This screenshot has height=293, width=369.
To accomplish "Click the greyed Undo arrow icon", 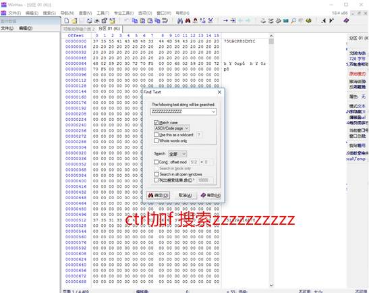I will 127,21.
